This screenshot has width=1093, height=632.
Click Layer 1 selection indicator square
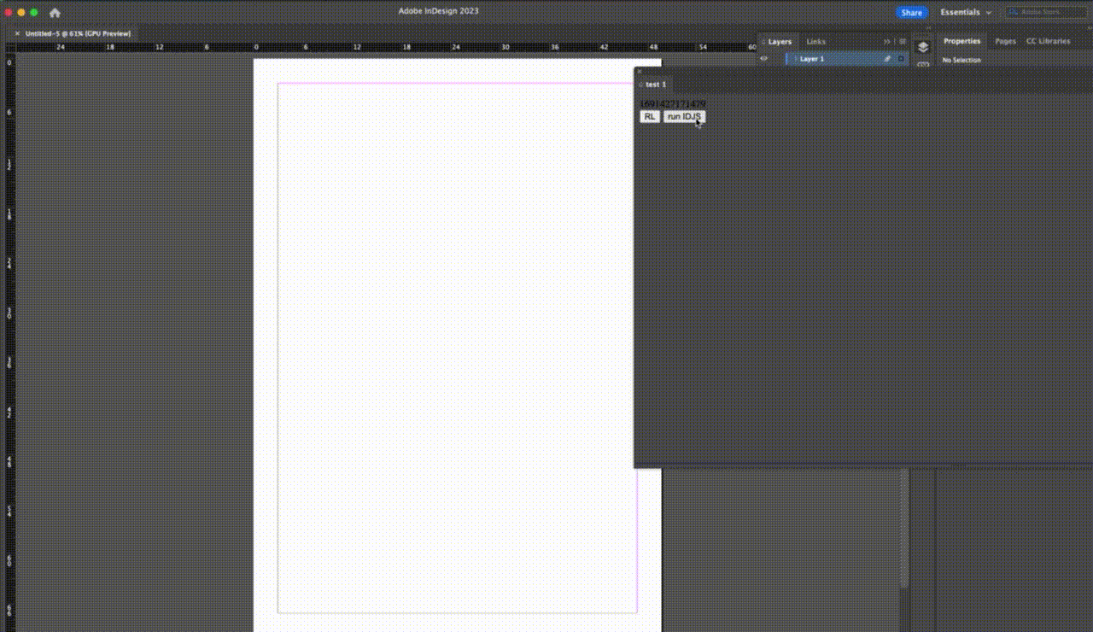(901, 59)
